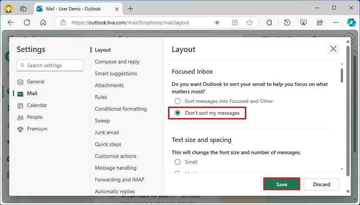
Task: Open the new tab plus button
Action: 131,8
